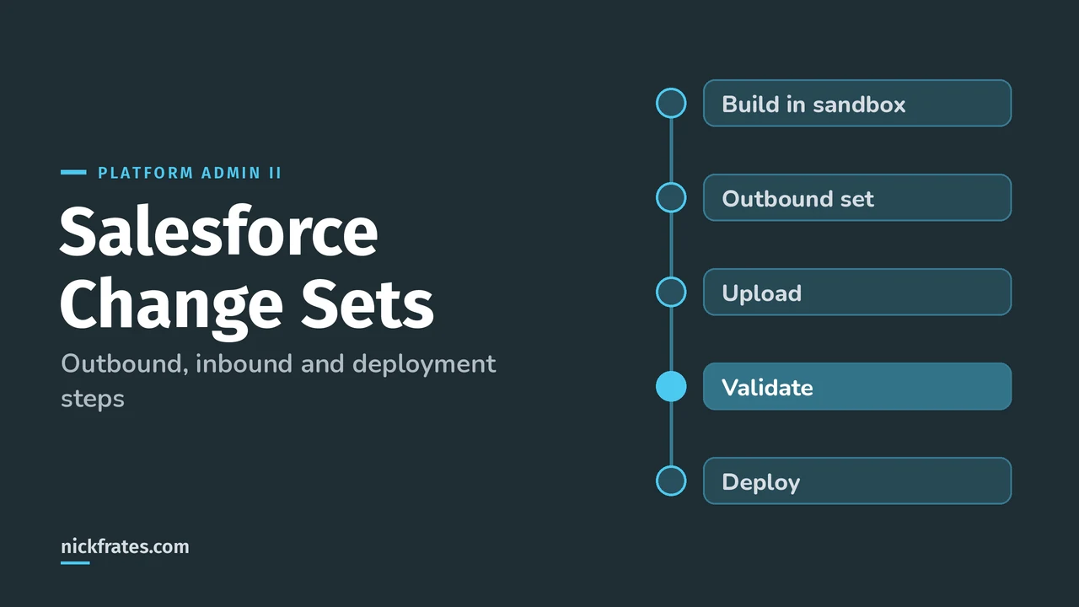
Task: Click the PLATFORM ADMIN II label
Action: [190, 173]
